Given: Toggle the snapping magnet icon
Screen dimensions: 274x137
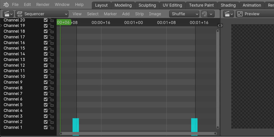Looking at the screenshot, I should 204,14.
